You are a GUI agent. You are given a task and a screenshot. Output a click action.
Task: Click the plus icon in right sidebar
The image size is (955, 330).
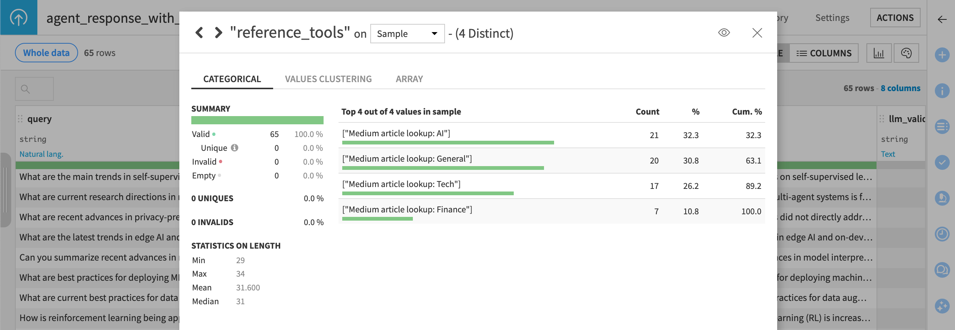(x=942, y=55)
